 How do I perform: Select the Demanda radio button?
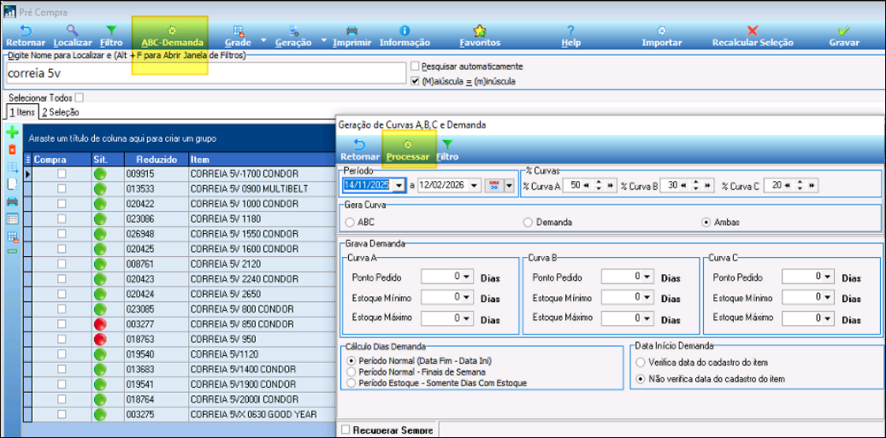[528, 222]
